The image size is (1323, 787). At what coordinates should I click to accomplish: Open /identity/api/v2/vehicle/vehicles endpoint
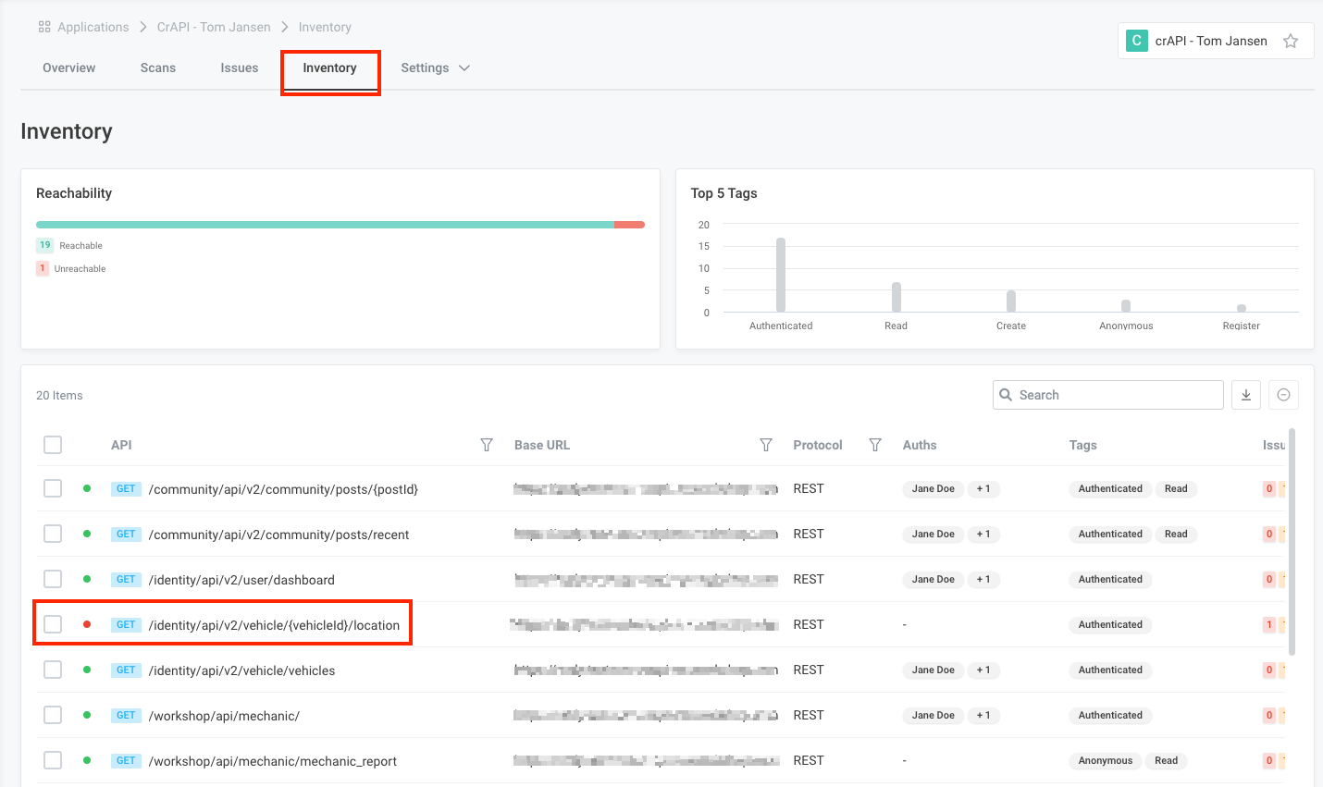[241, 670]
